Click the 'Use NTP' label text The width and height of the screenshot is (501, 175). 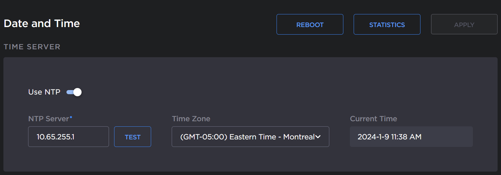tap(44, 92)
